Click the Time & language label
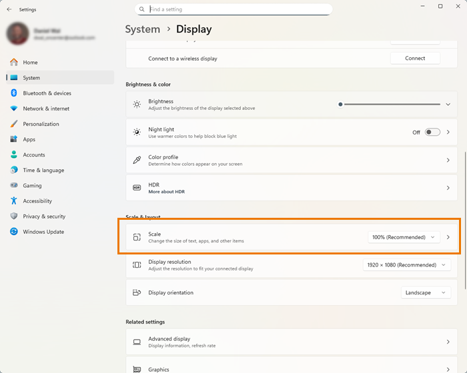Viewport: 467px width, 373px height. point(43,170)
